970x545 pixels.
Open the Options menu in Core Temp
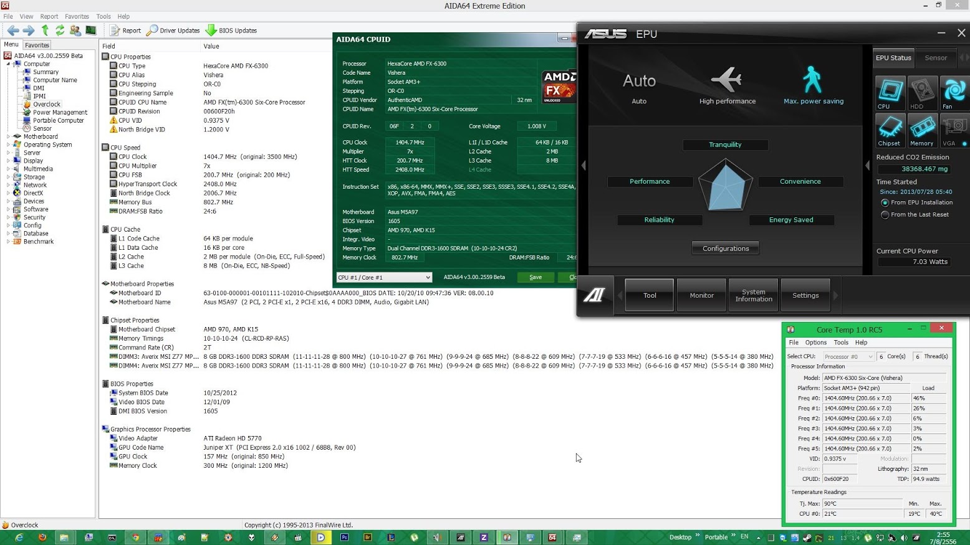pos(815,343)
